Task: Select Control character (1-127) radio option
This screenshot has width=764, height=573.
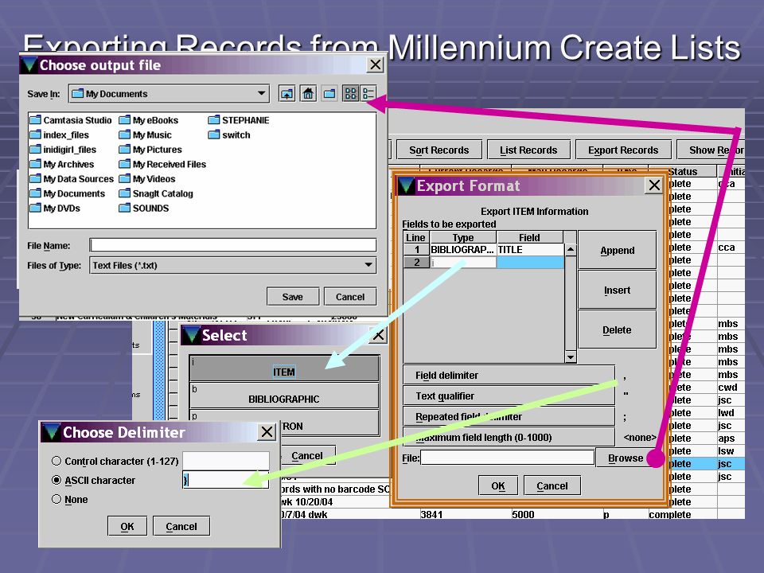Action: [x=57, y=461]
